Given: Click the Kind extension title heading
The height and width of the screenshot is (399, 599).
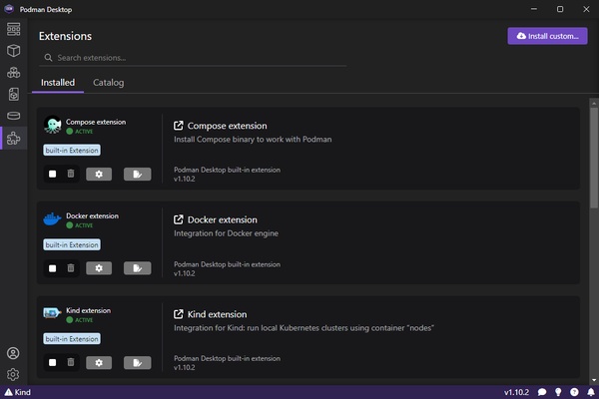Looking at the screenshot, I should pyautogui.click(x=217, y=314).
